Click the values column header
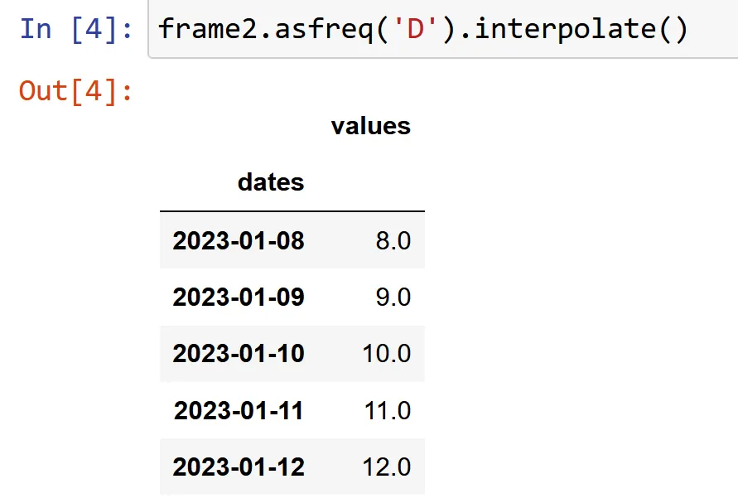 click(370, 126)
